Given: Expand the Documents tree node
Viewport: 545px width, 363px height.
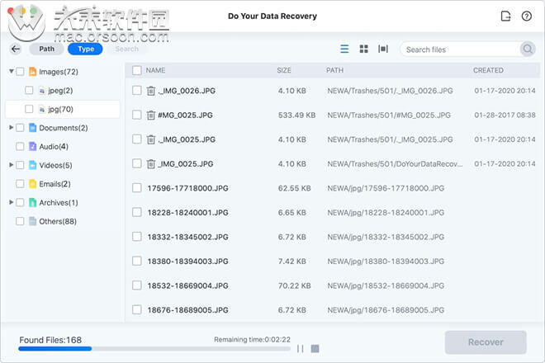Looking at the screenshot, I should coord(11,128).
